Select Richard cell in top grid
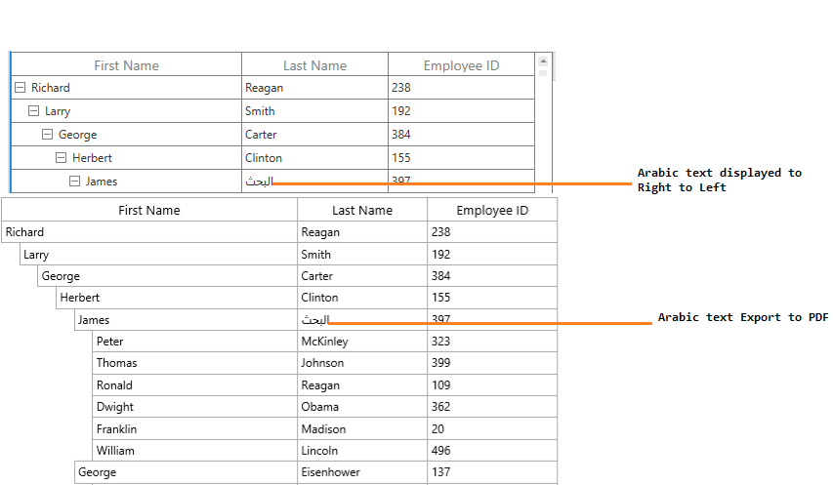 tap(126, 88)
